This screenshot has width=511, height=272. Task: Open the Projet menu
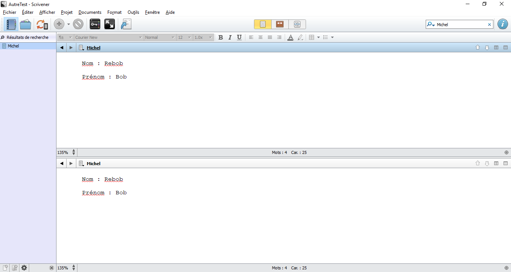(67, 12)
